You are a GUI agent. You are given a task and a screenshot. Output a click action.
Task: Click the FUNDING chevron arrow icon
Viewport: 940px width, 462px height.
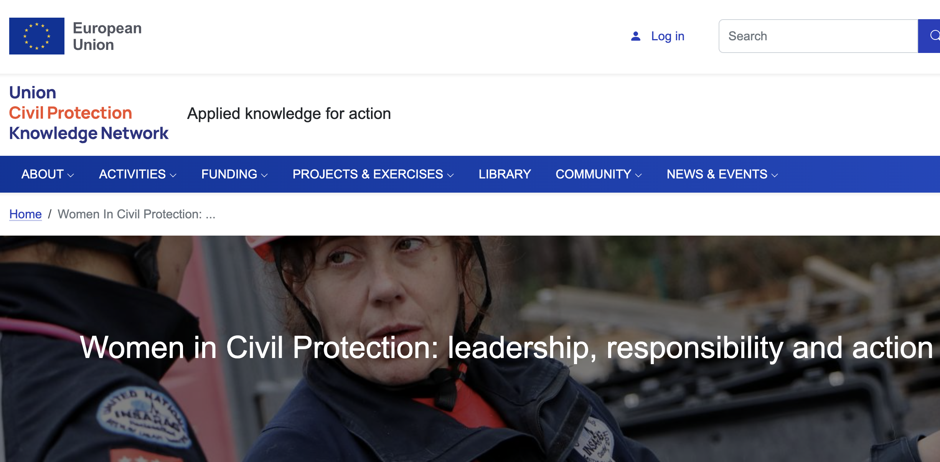[264, 175]
